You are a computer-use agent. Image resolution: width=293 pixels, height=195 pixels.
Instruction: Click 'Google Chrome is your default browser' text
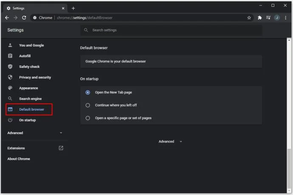[116, 61]
